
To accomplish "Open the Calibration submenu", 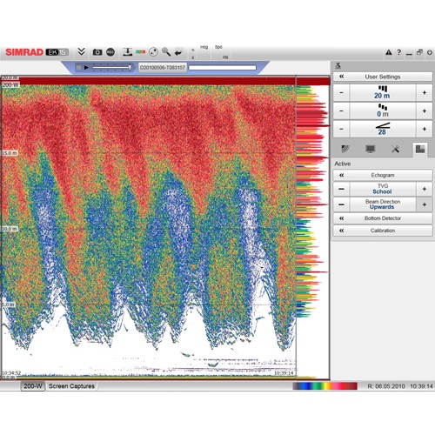I will 383,231.
